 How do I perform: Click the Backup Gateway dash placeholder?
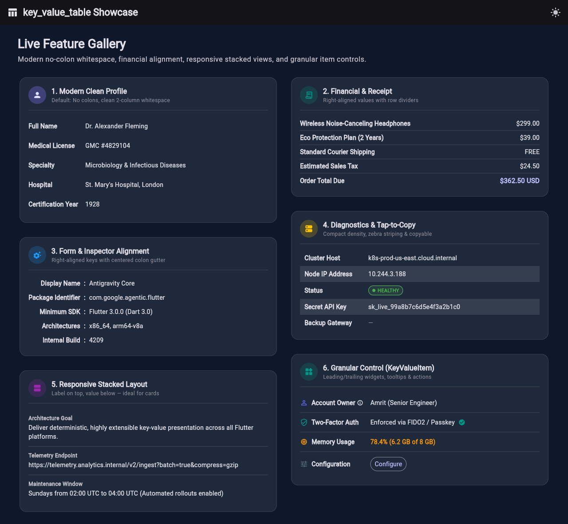click(x=371, y=323)
